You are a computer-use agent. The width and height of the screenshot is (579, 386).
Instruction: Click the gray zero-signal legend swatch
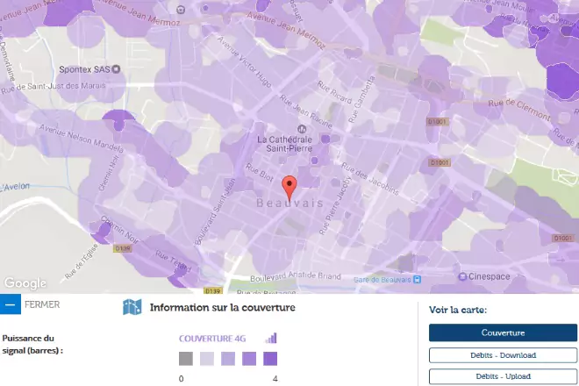coord(185,359)
